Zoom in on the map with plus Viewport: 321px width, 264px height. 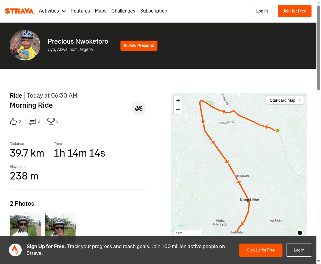coord(178,100)
